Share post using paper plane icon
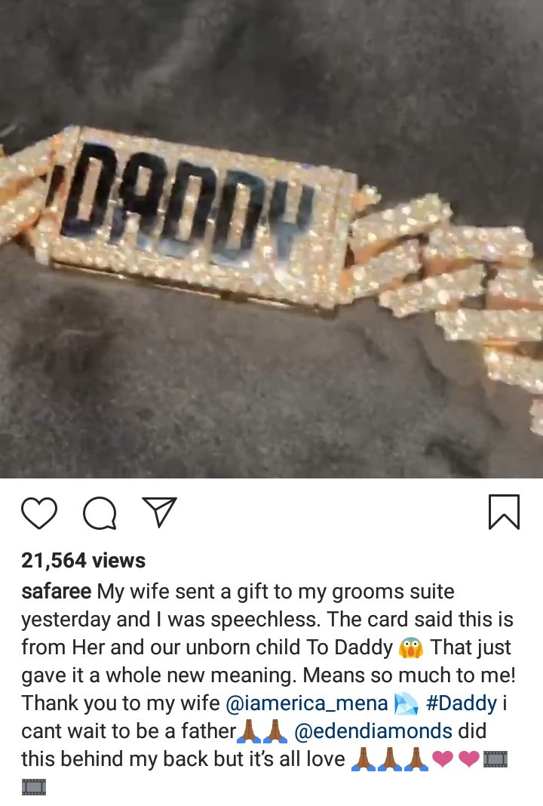Viewport: 543px width, 806px height. (159, 512)
